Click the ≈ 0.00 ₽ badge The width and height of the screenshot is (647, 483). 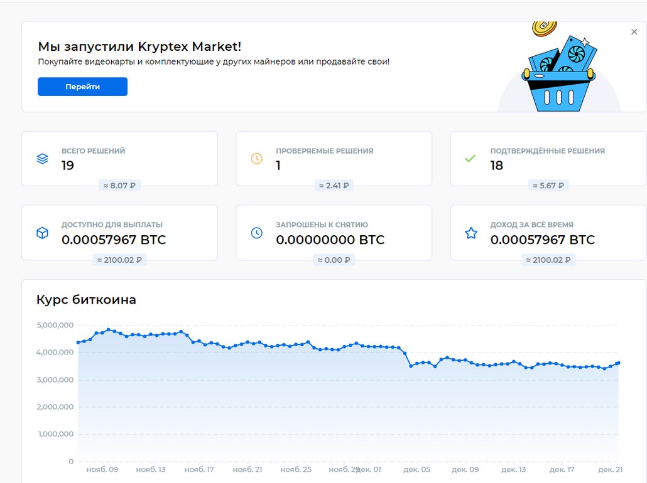[x=334, y=260]
